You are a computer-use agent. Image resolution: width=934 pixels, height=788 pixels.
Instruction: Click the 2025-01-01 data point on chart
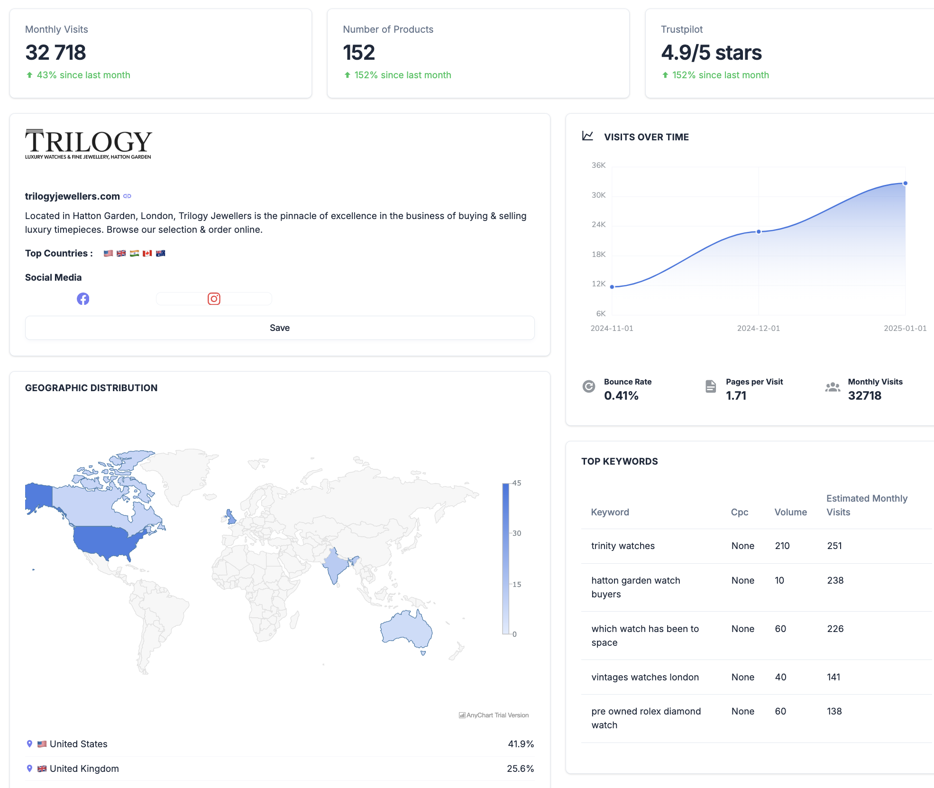click(x=905, y=183)
